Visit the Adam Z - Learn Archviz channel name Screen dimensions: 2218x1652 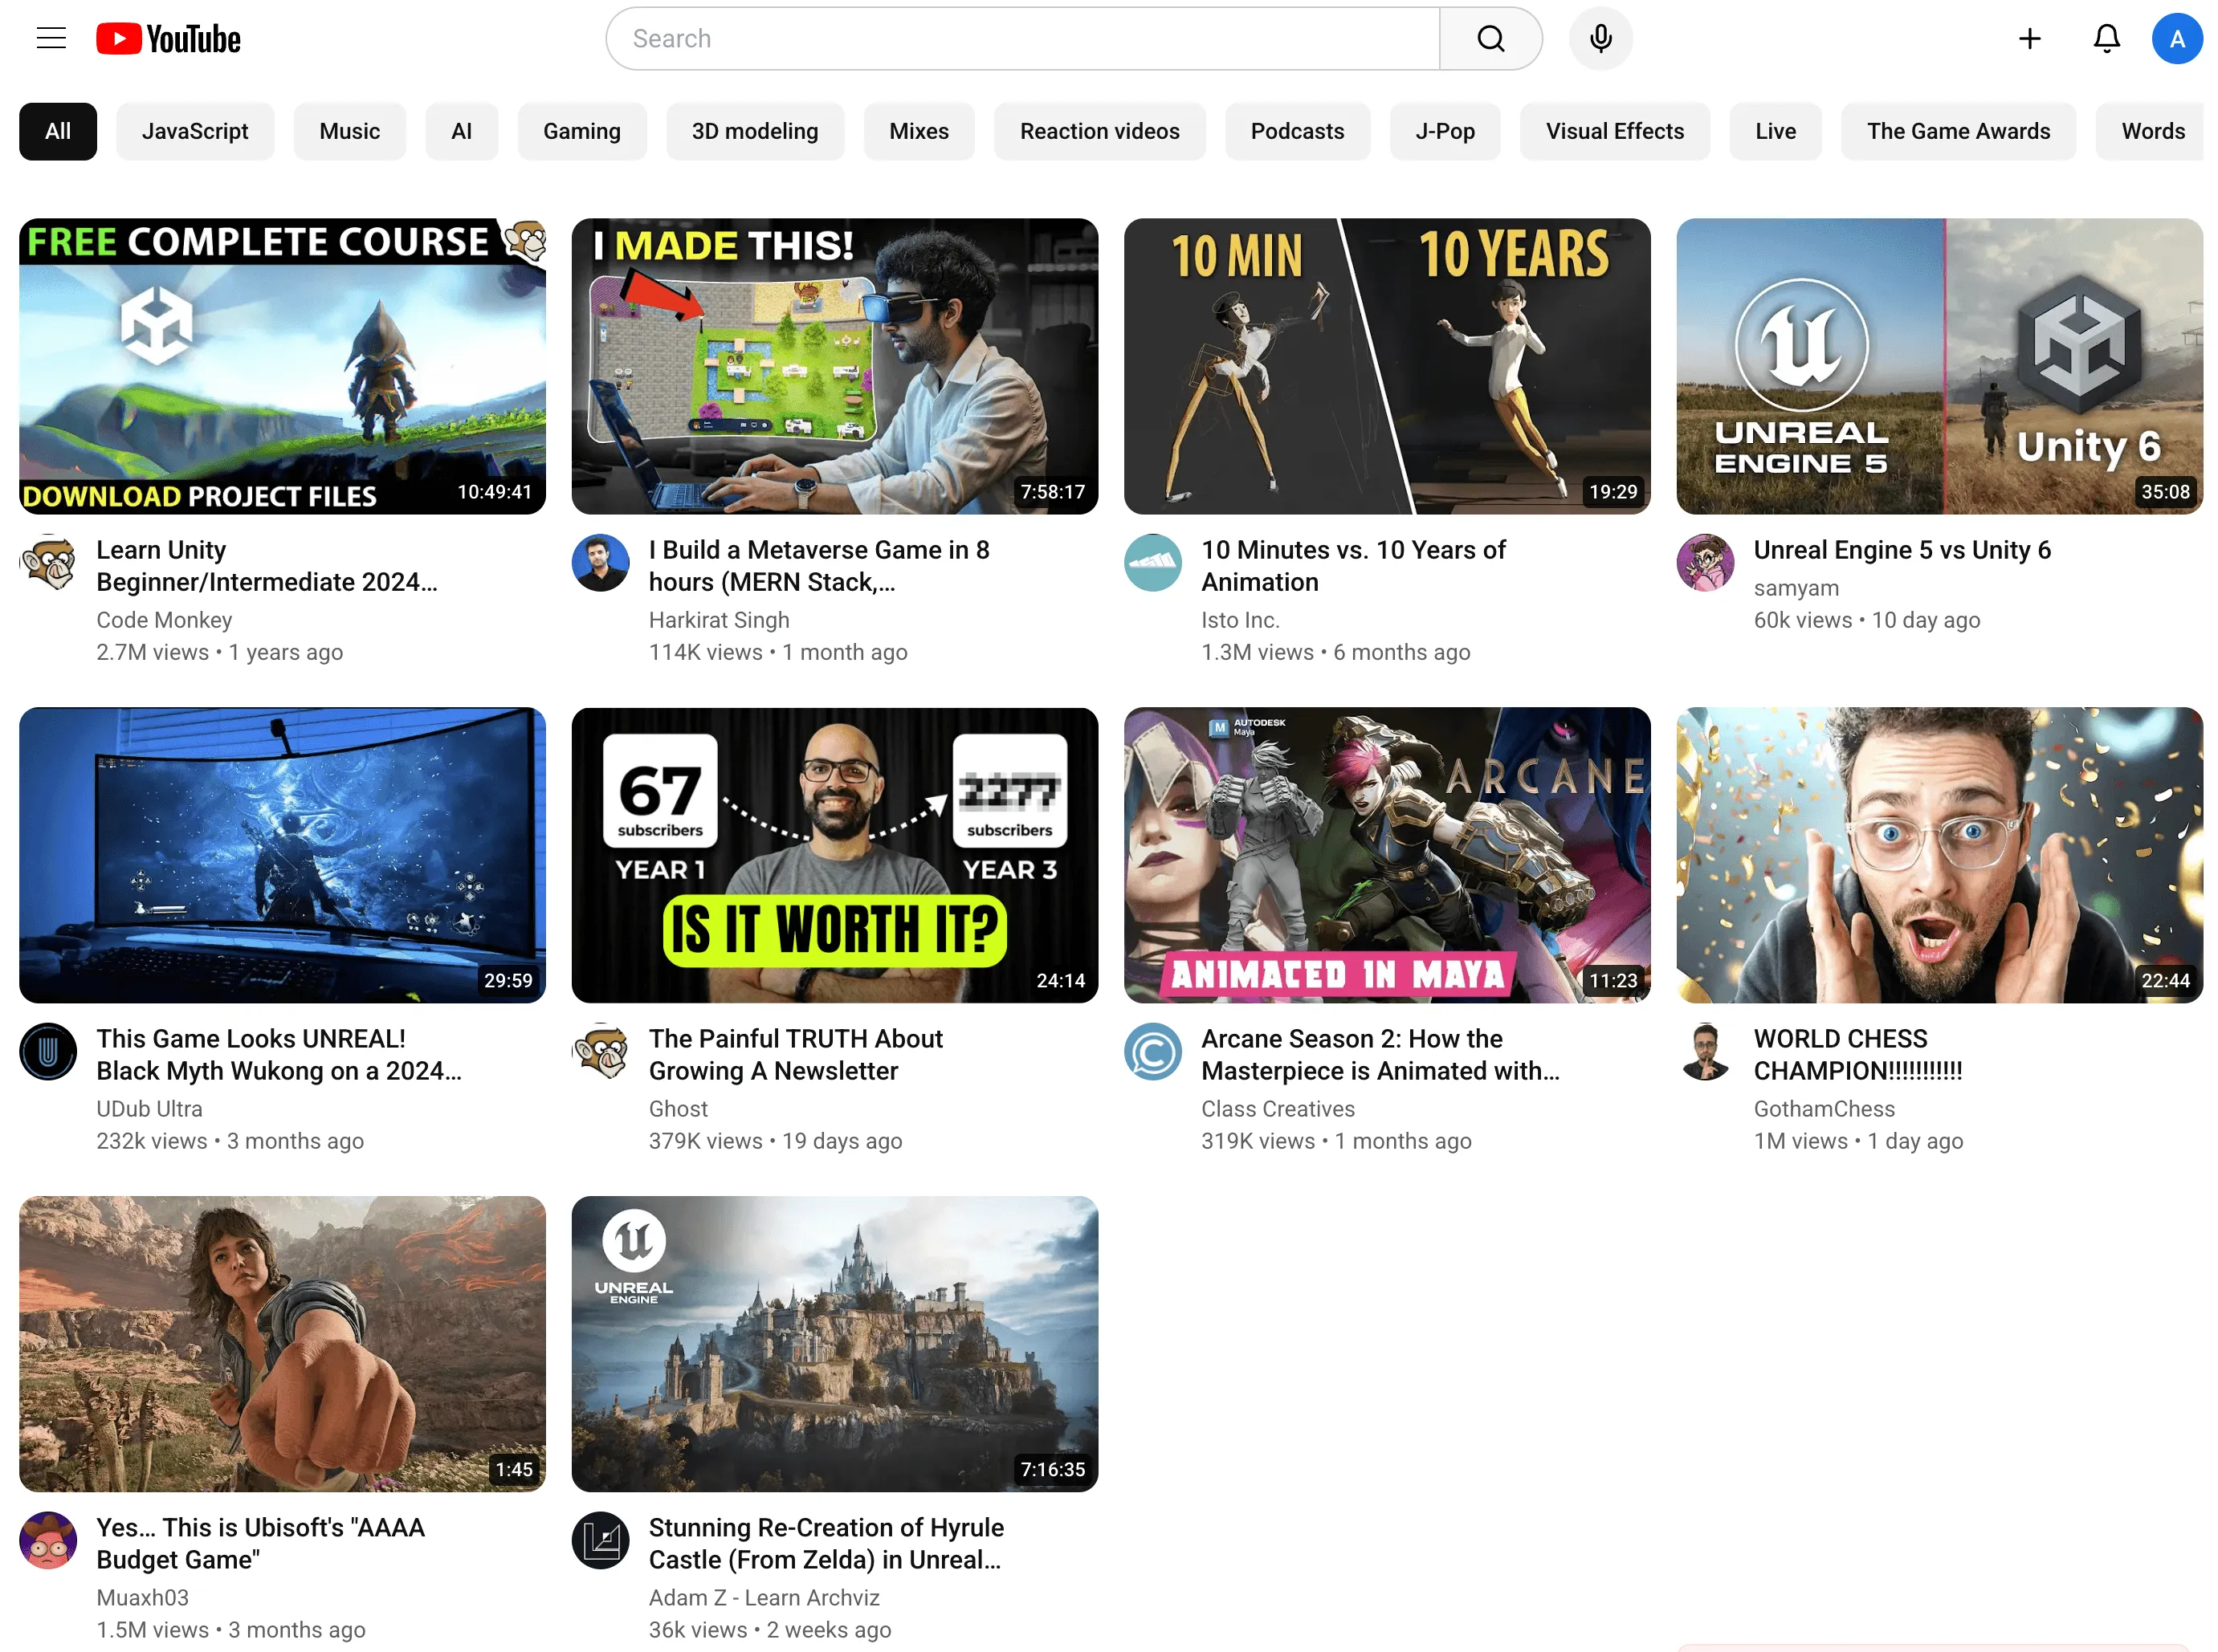(x=764, y=1598)
